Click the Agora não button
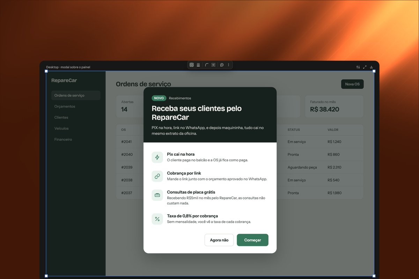Screen dimensions: 419x279 [219, 240]
